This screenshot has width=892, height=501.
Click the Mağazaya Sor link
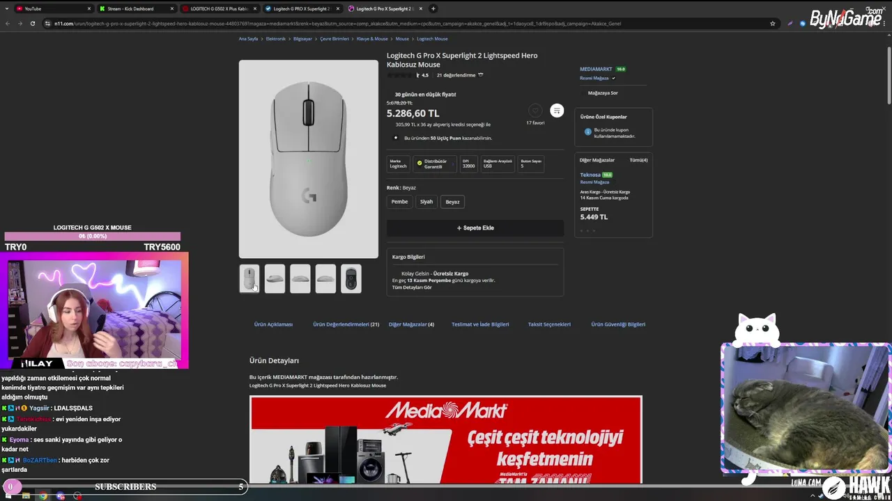click(603, 93)
